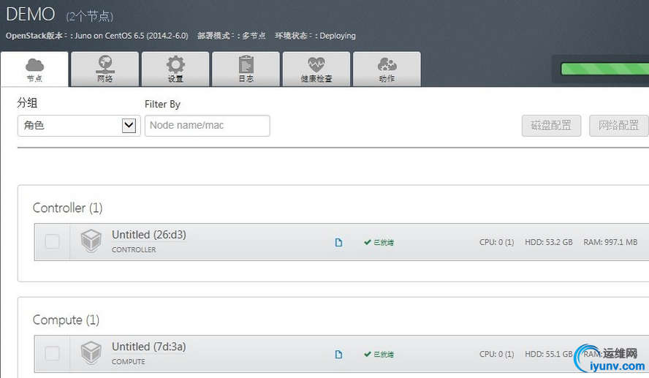Click the green deployment progress bar
The width and height of the screenshot is (649, 378).
point(604,69)
